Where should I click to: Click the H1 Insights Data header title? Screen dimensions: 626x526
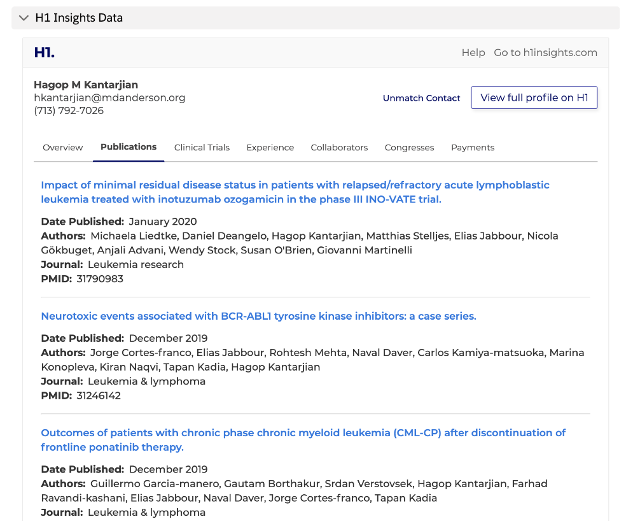[x=79, y=18]
